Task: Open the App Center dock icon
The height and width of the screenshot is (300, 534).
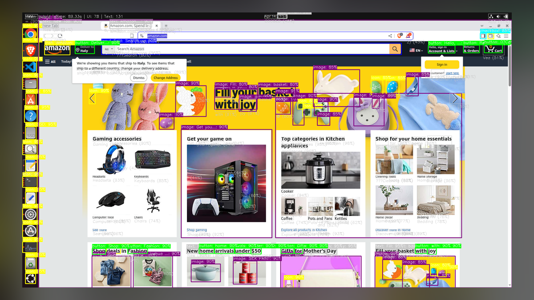Action: pyautogui.click(x=30, y=100)
